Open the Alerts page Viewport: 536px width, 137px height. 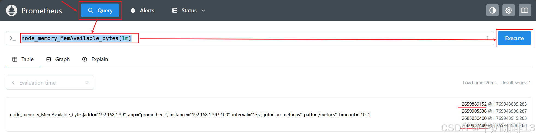pos(142,10)
